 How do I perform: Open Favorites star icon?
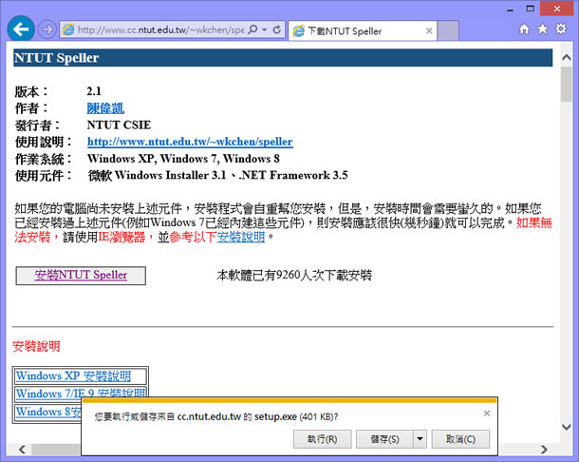tap(542, 29)
